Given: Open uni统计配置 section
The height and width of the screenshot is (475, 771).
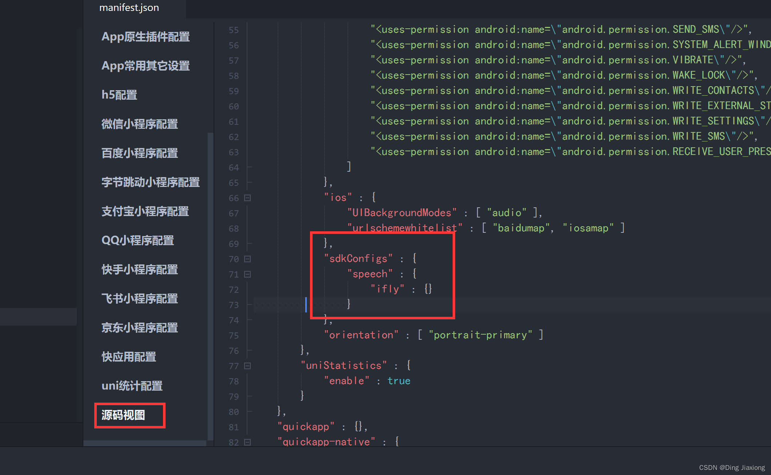Looking at the screenshot, I should (132, 386).
